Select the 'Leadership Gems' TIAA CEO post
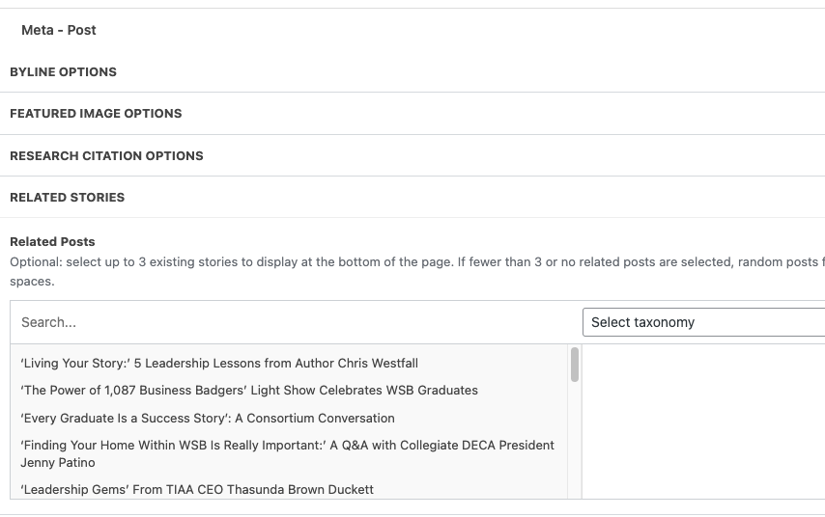This screenshot has height=517, width=825. pos(197,490)
